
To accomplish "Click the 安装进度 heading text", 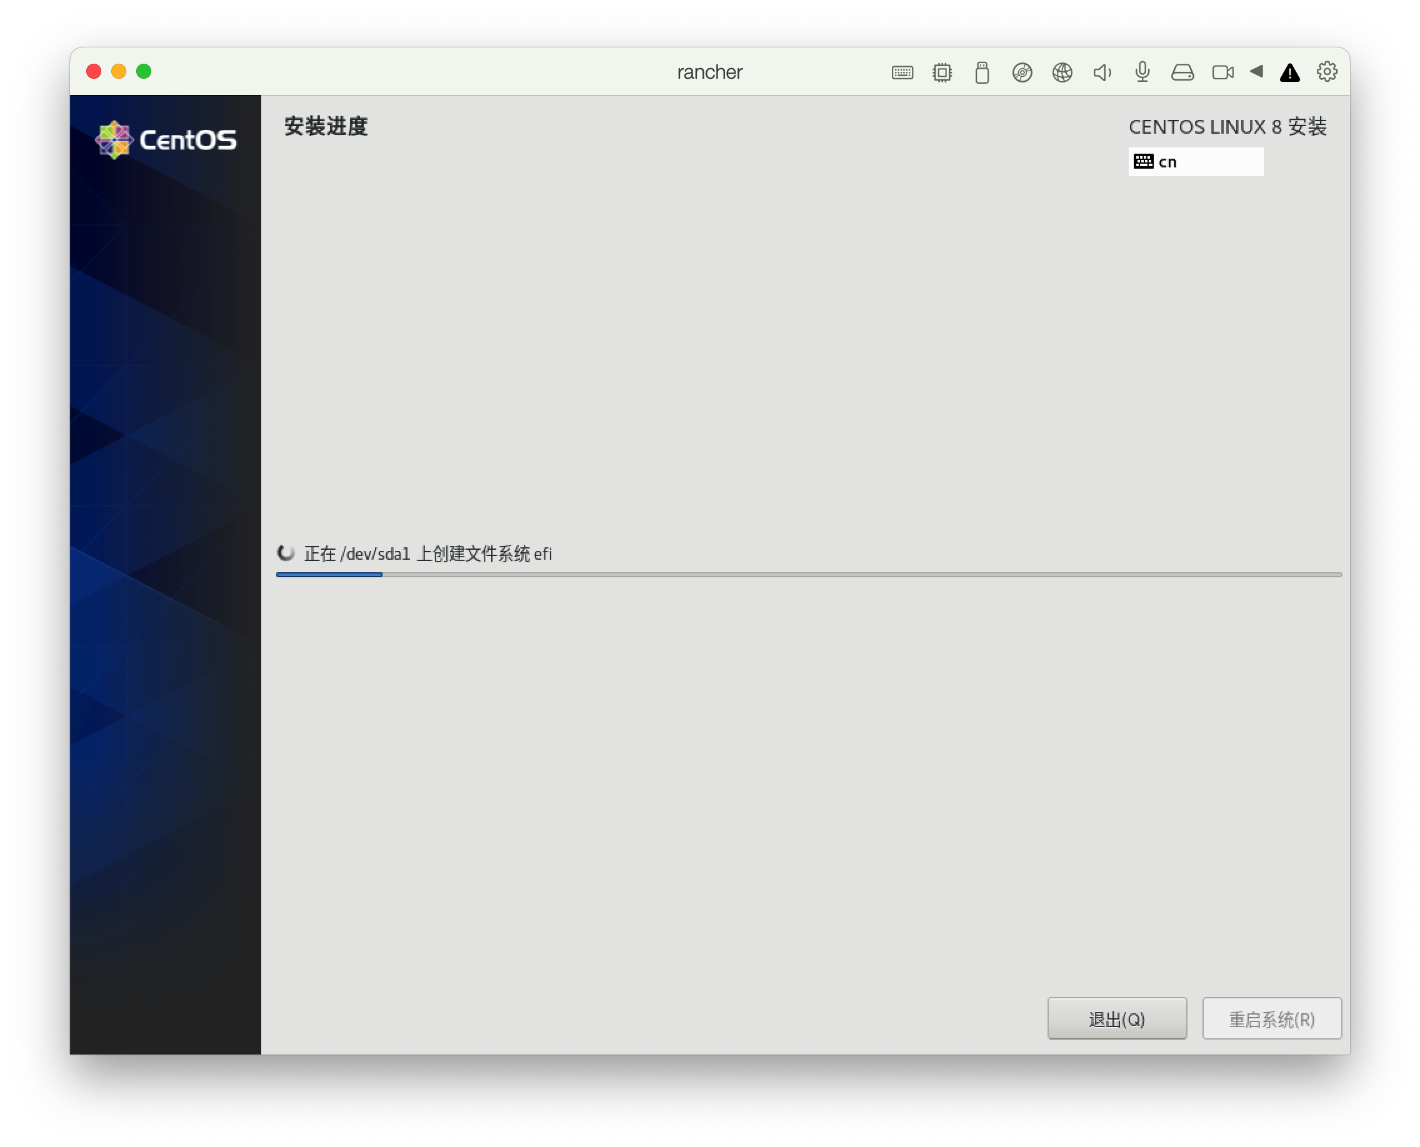I will click(326, 126).
